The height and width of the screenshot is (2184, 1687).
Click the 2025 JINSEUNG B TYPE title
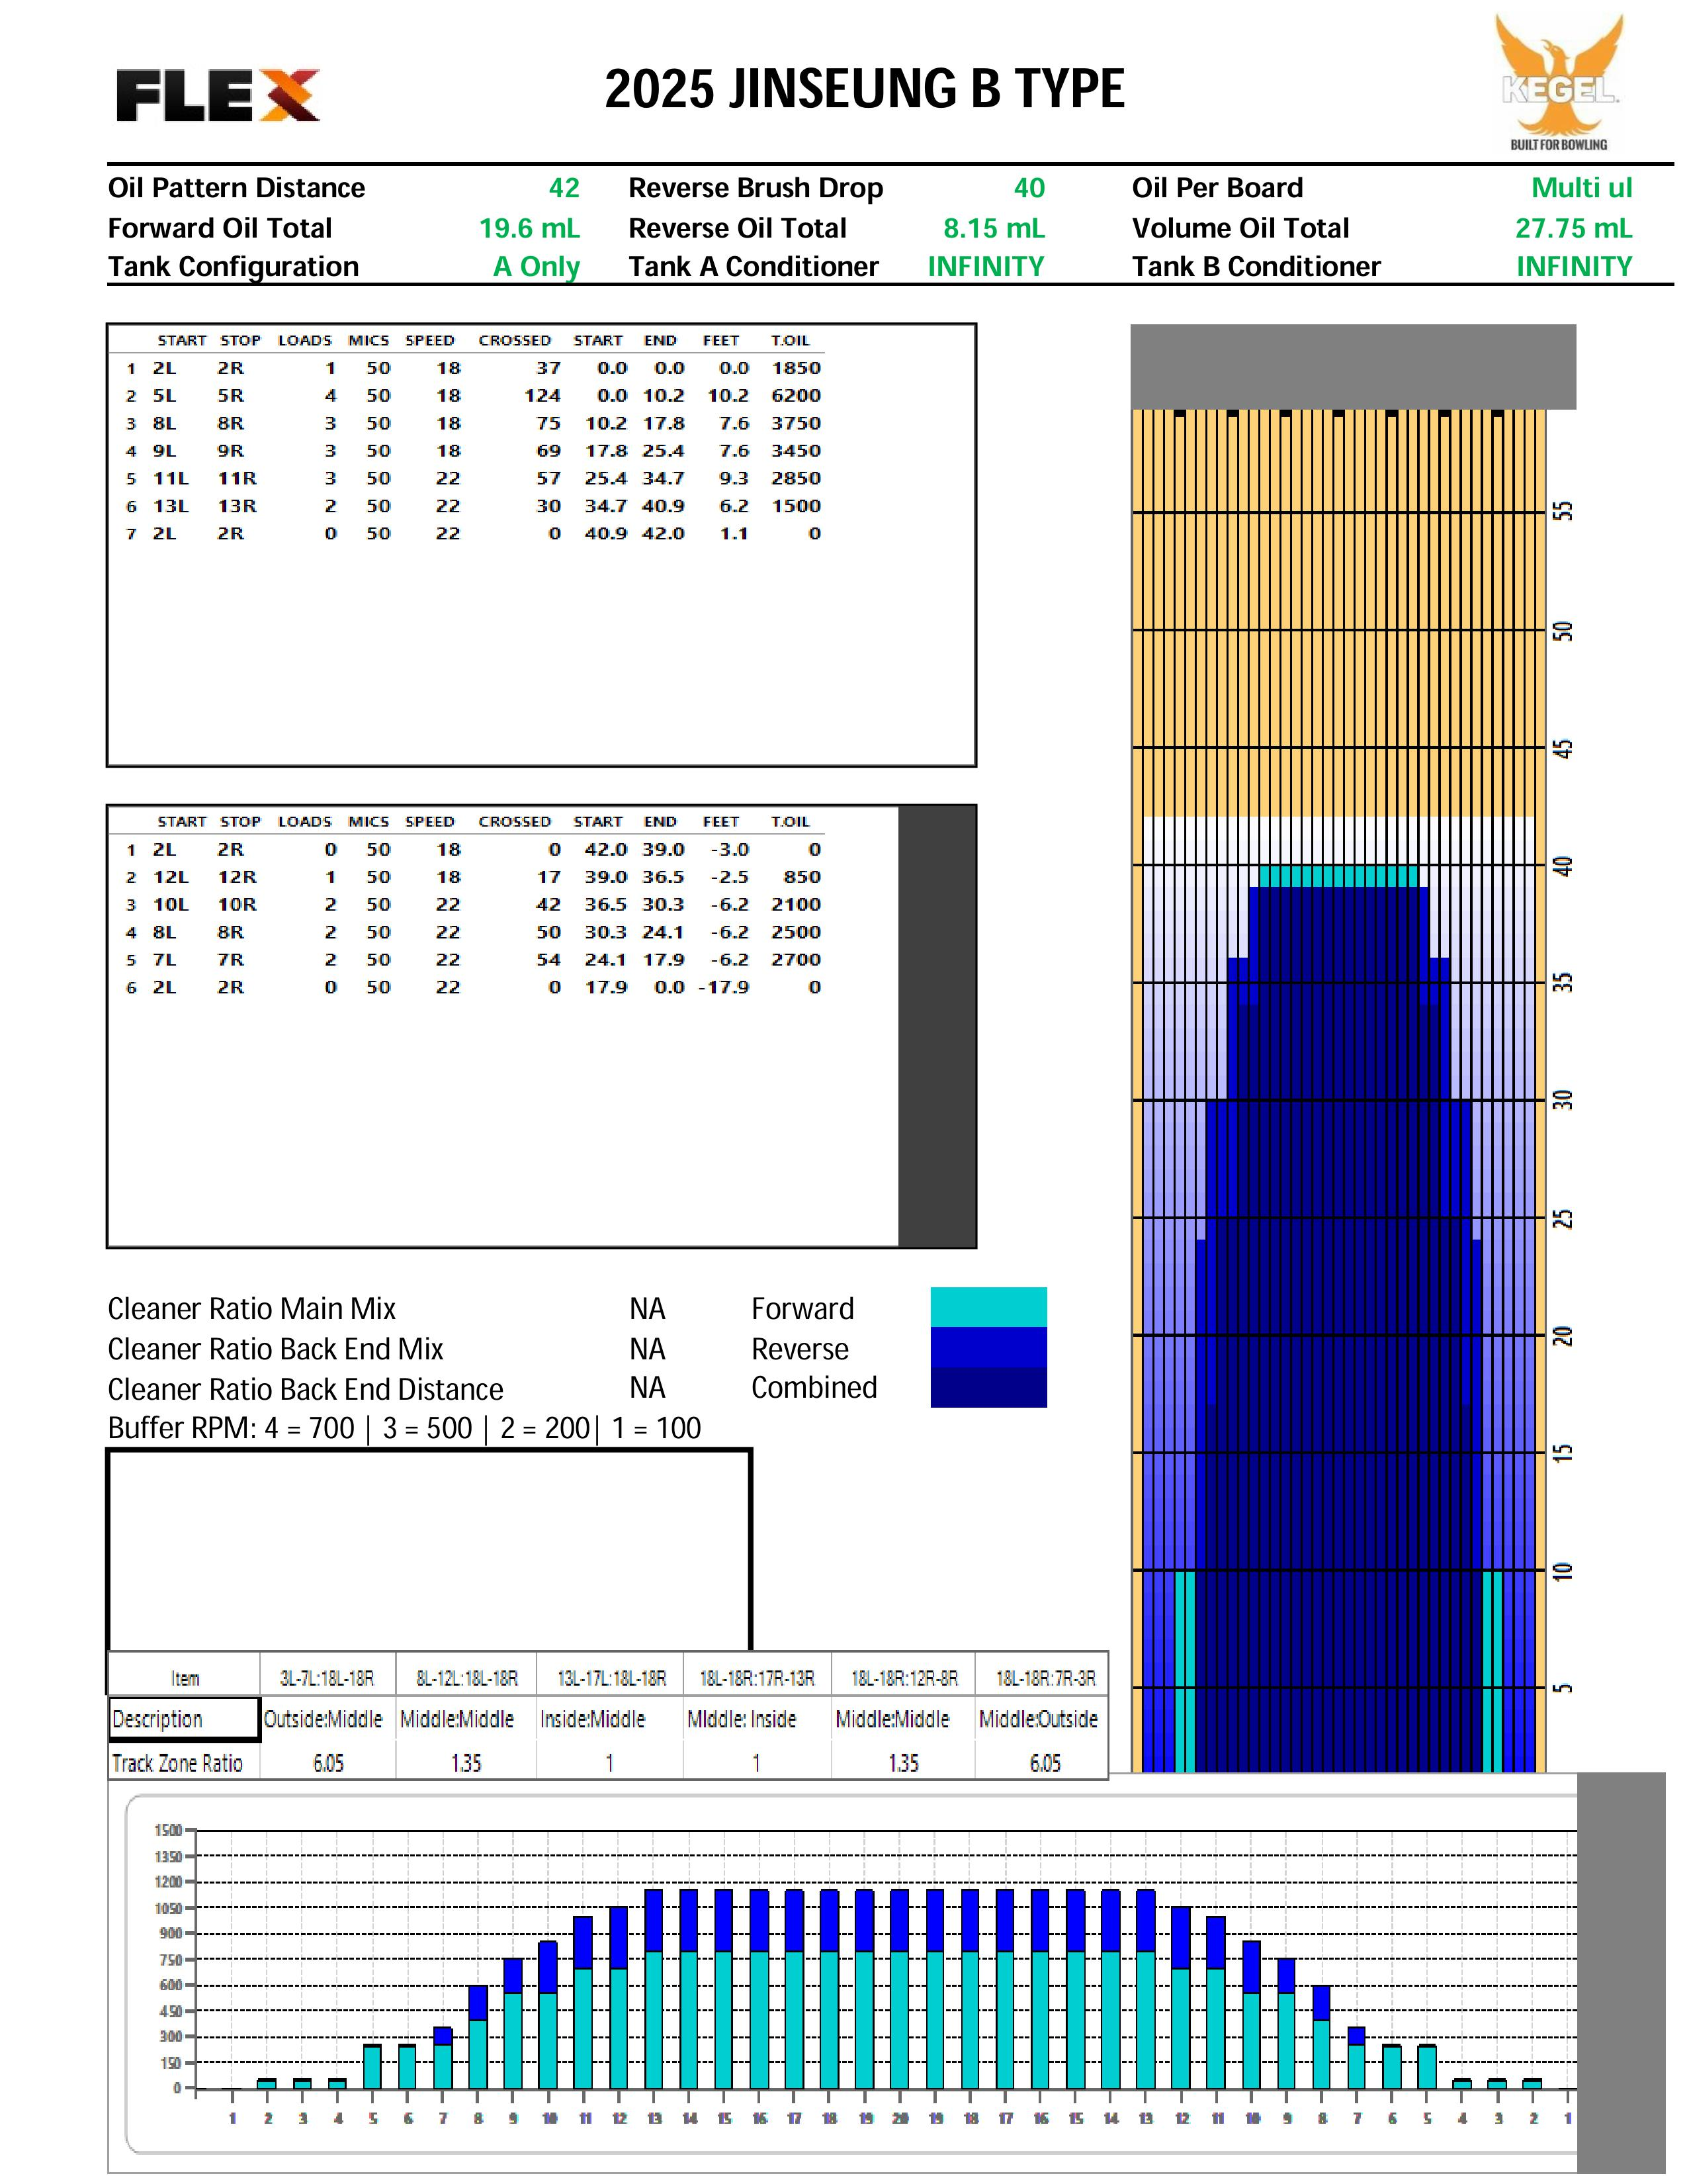coord(865,88)
